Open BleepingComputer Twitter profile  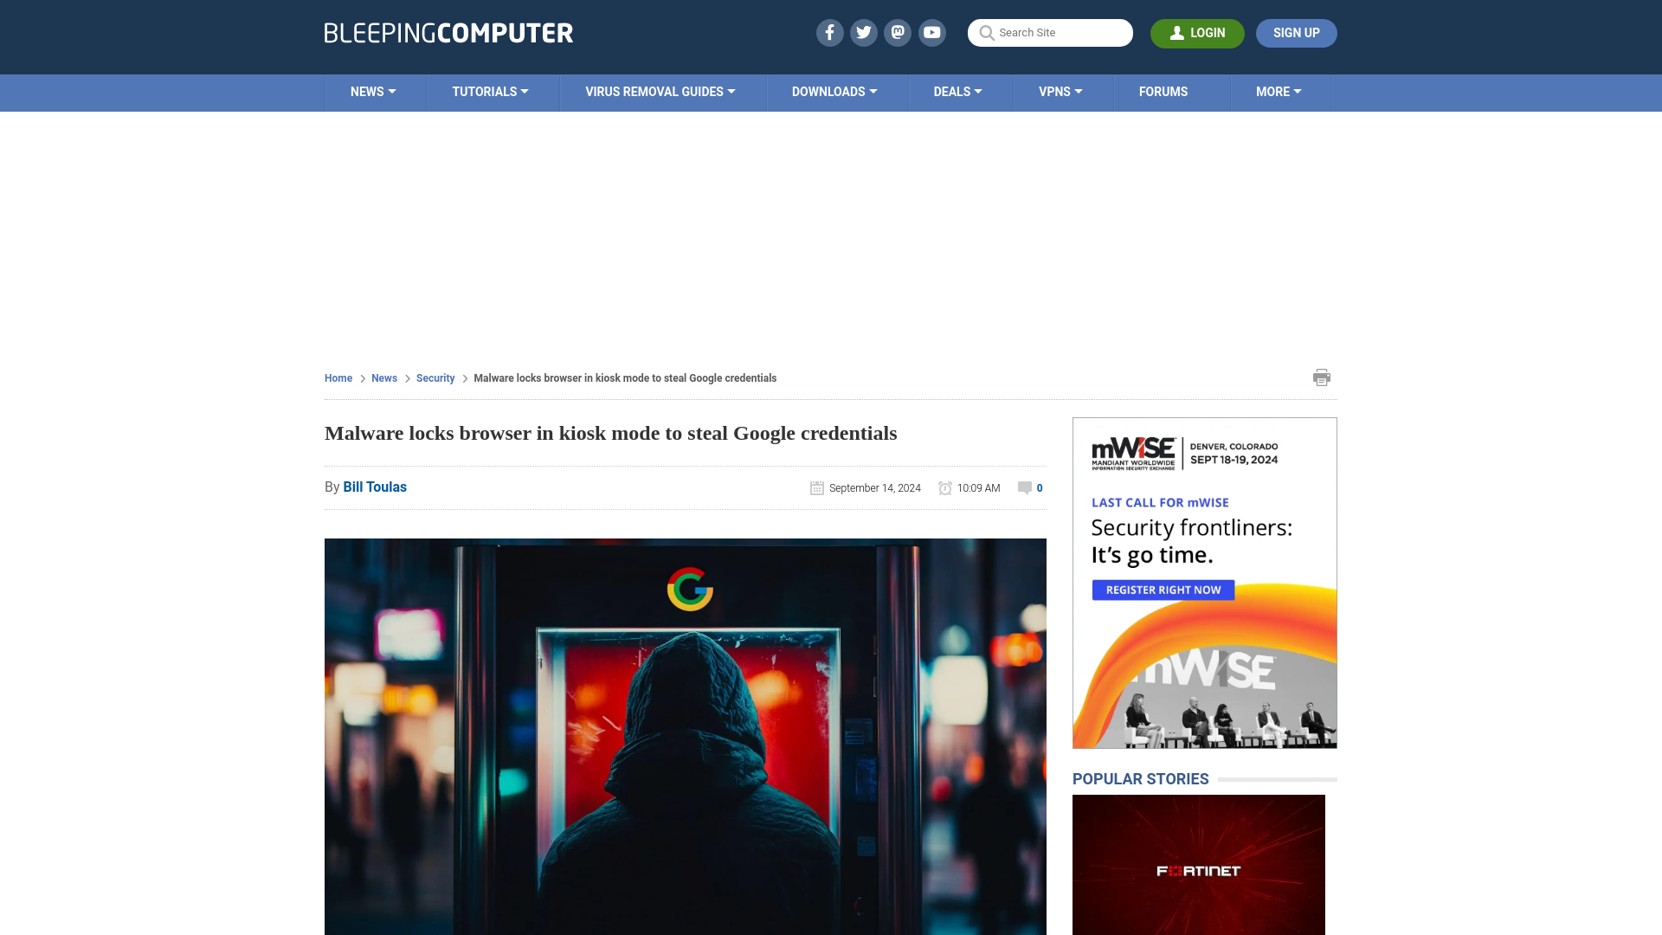tap(863, 33)
